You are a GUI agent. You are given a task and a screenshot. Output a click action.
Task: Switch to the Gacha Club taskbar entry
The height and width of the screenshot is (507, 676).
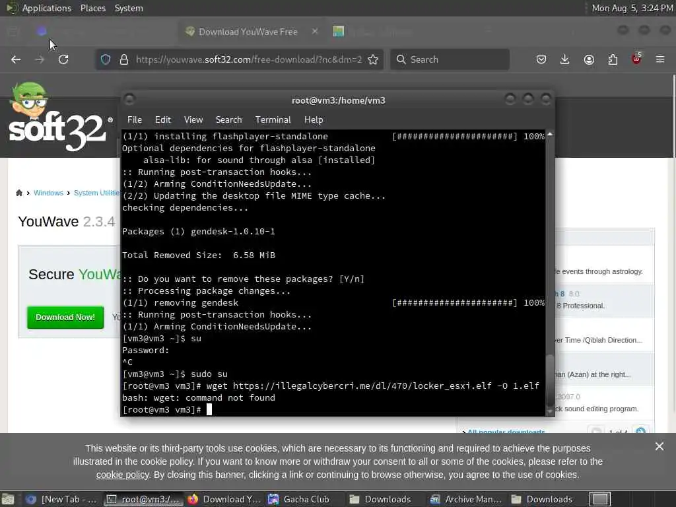coord(305,499)
